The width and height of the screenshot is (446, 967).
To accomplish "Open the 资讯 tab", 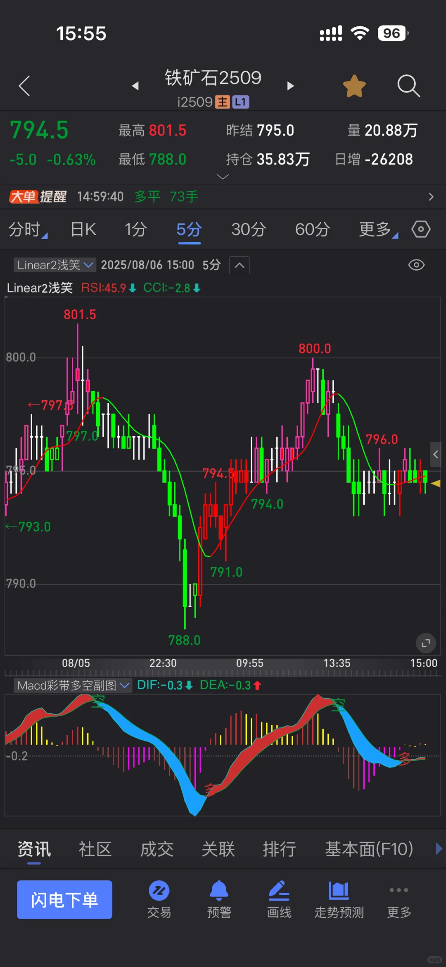I will (x=34, y=850).
